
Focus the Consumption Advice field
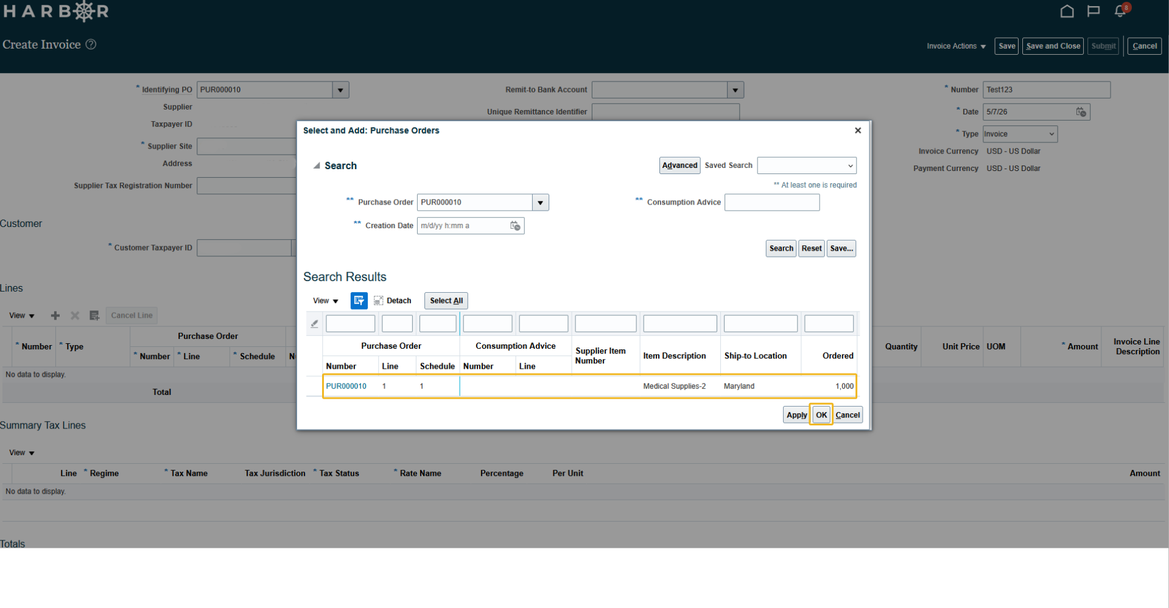tap(772, 203)
